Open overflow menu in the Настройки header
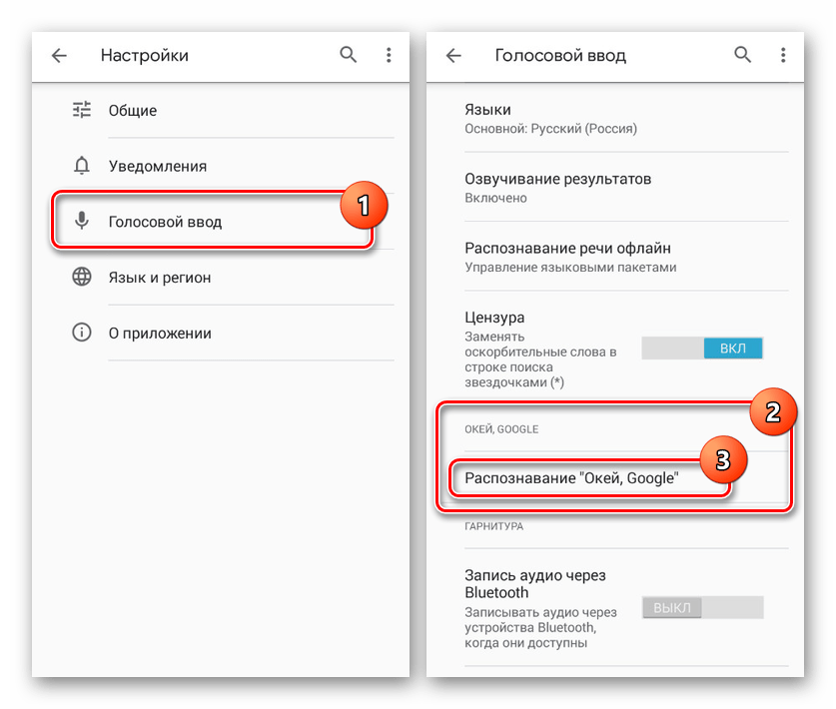 coord(389,55)
